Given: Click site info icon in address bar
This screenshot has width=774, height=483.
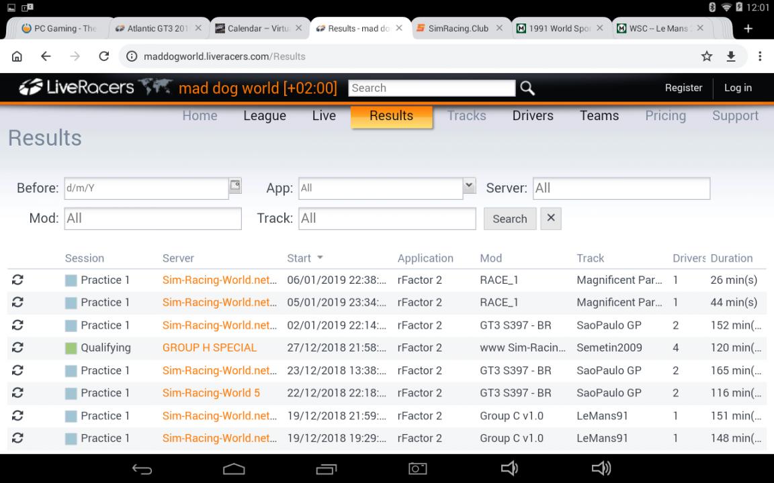Looking at the screenshot, I should point(132,56).
